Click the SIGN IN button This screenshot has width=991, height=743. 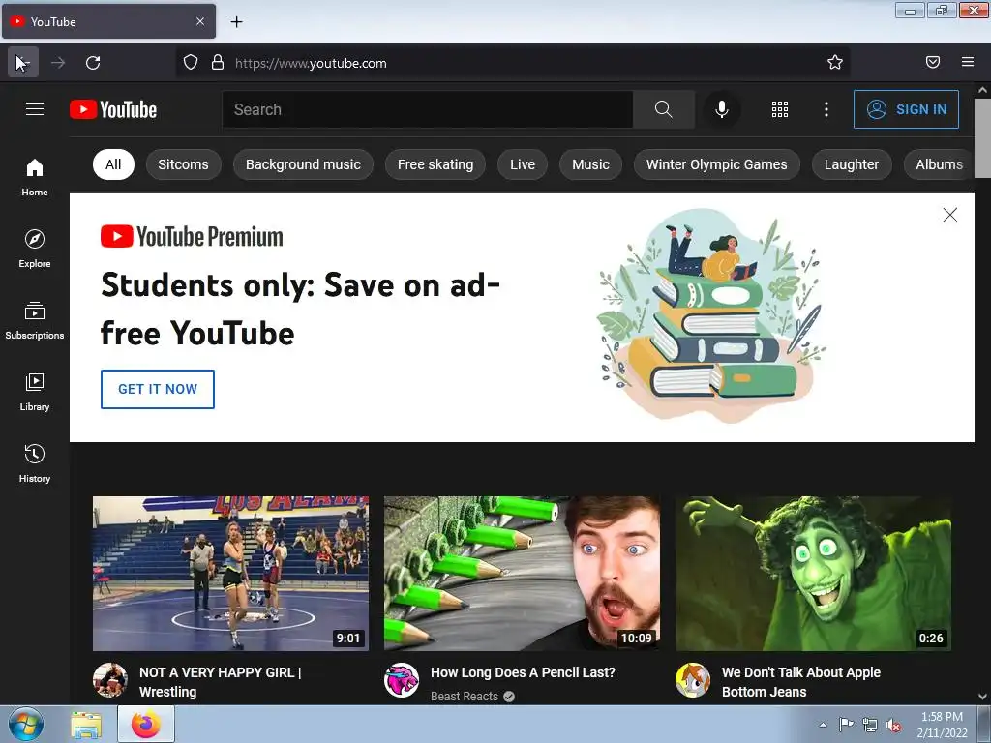pos(906,109)
